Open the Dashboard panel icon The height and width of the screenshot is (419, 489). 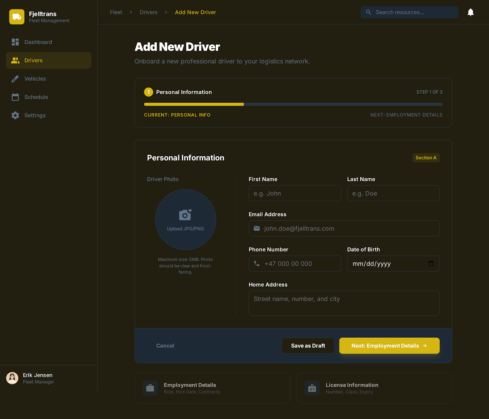coord(15,42)
